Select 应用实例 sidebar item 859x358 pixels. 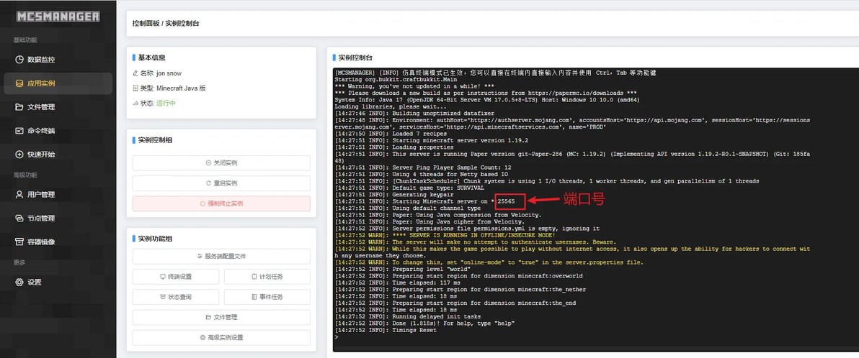(x=58, y=83)
